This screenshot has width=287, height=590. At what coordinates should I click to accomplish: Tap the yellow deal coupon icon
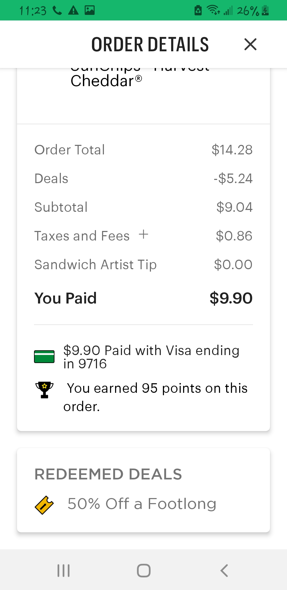pyautogui.click(x=44, y=505)
